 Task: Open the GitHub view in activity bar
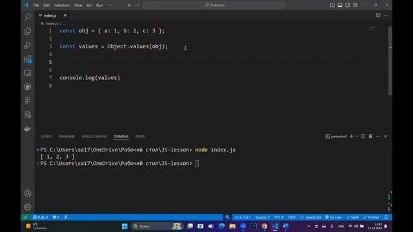[27, 87]
